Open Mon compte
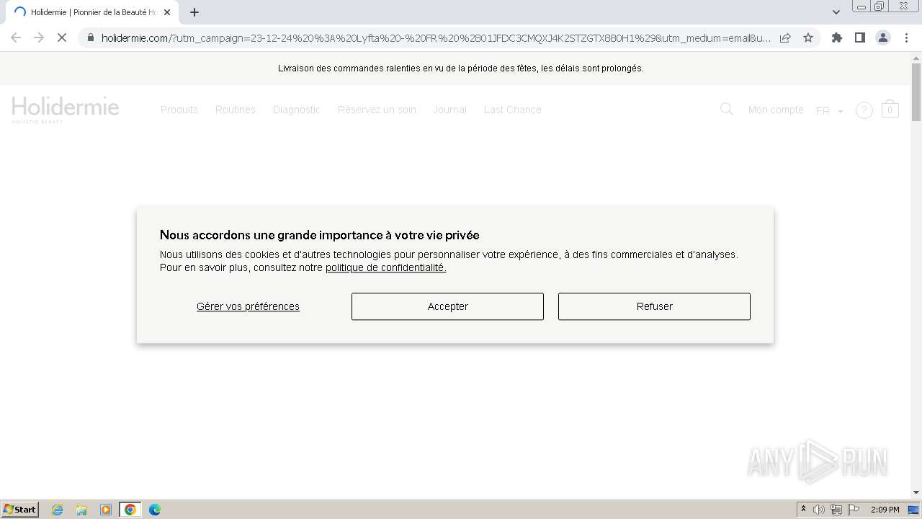Image resolution: width=922 pixels, height=519 pixels. (776, 110)
